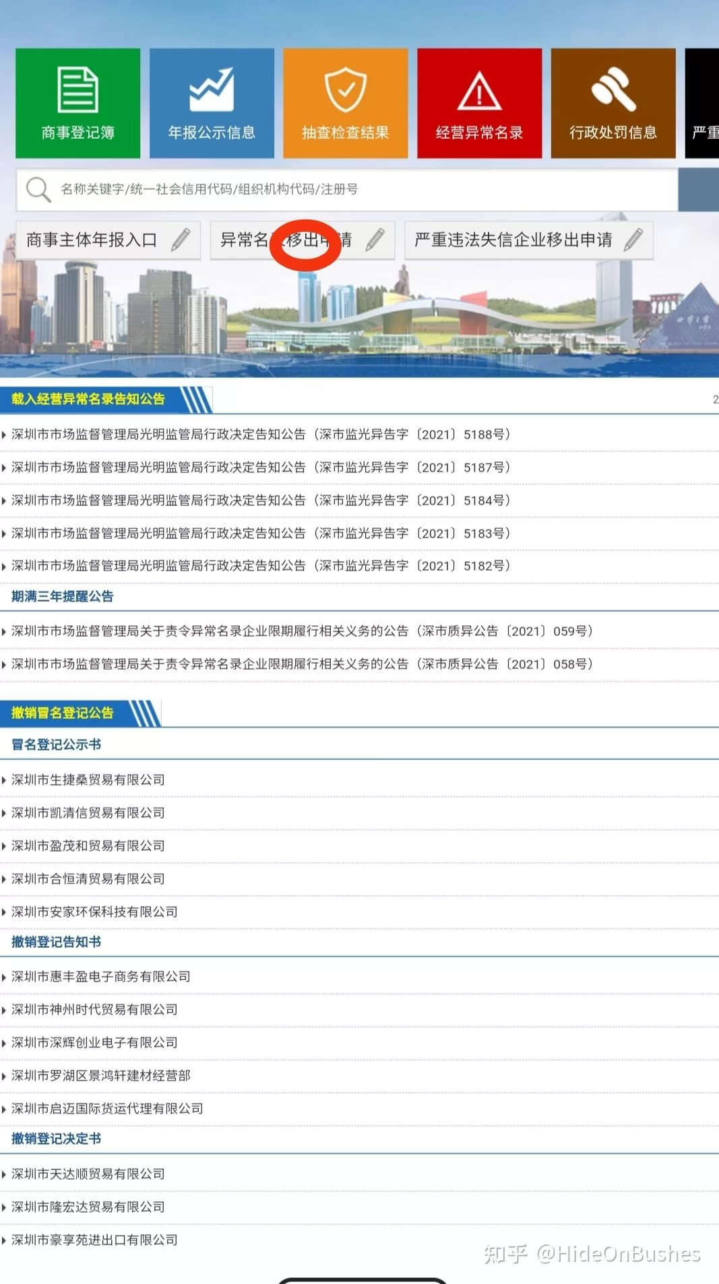Screen dimensions: 719x1284
Task: Open announcement number 5188号 link
Action: (260, 435)
